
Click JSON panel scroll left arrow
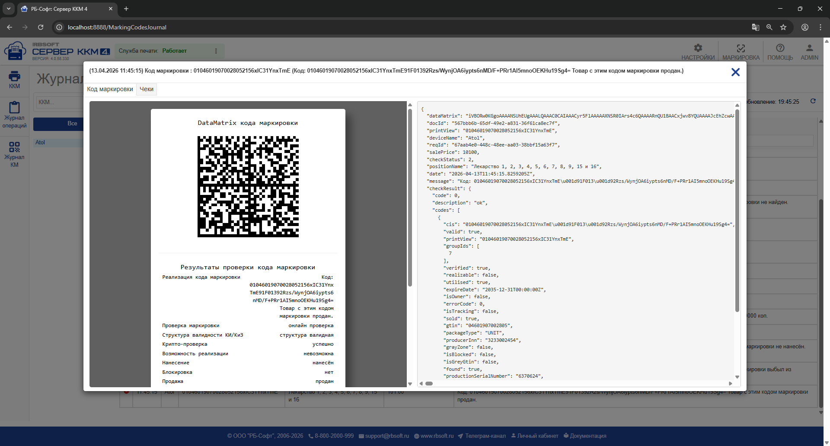click(x=421, y=383)
